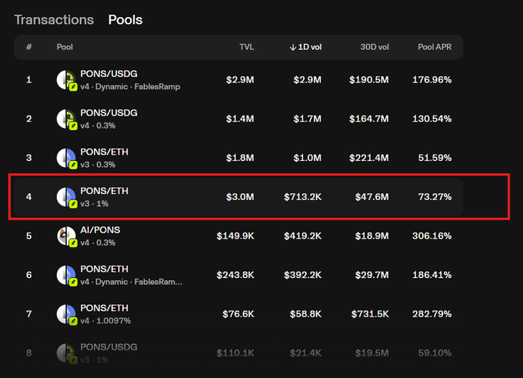Open the PONS/ETH pool in row 7
Viewport: 523px width, 378px height.
coord(104,308)
